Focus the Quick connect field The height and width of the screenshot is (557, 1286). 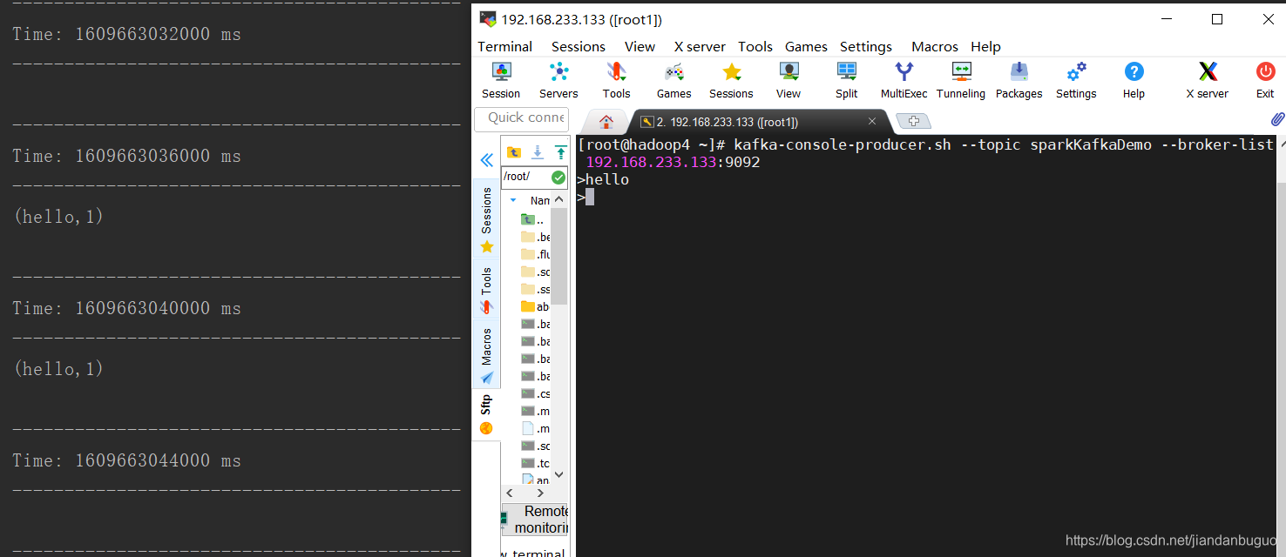(x=521, y=118)
